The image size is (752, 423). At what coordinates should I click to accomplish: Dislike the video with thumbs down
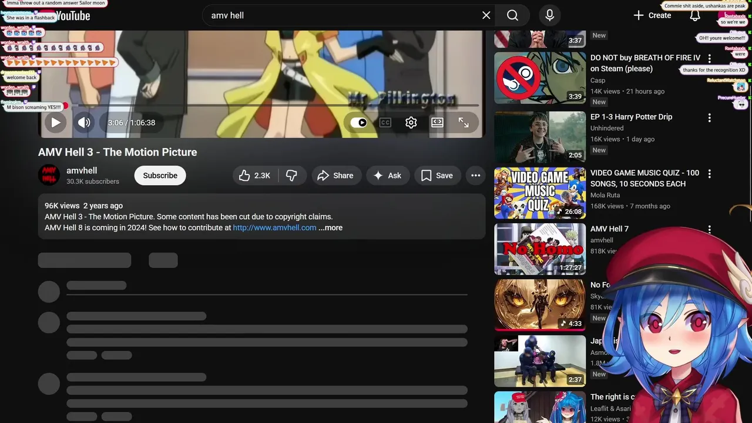pos(292,176)
